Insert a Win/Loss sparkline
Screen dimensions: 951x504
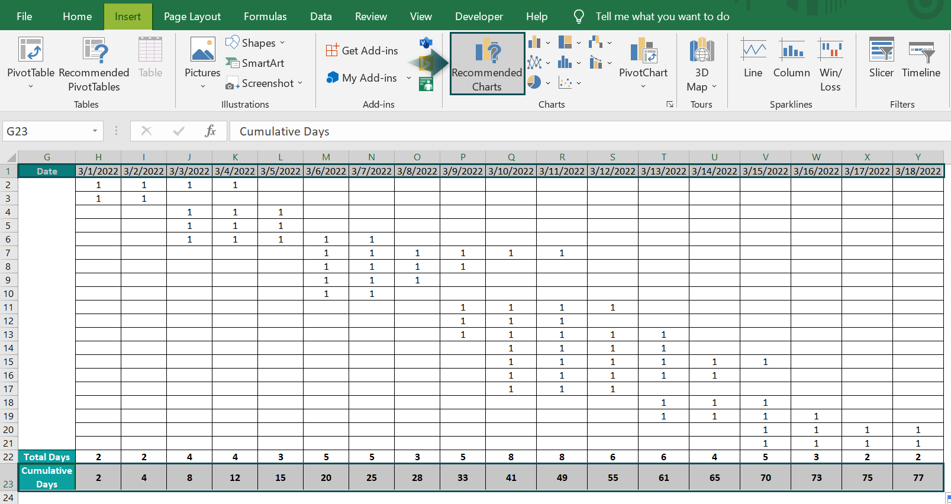point(831,64)
